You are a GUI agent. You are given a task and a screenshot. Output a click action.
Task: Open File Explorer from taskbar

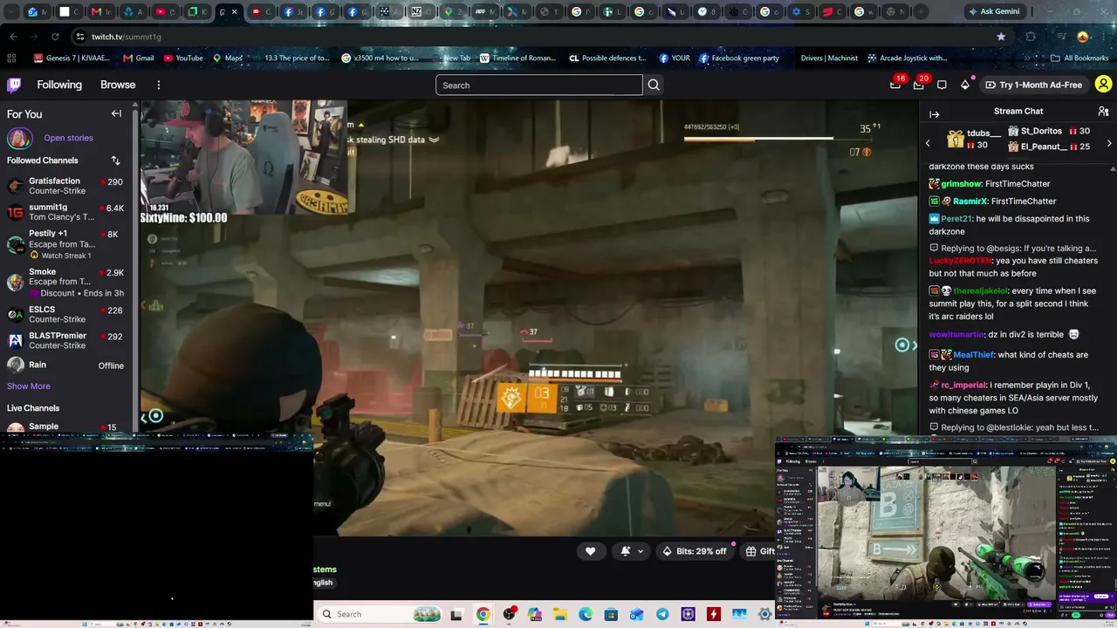558,614
